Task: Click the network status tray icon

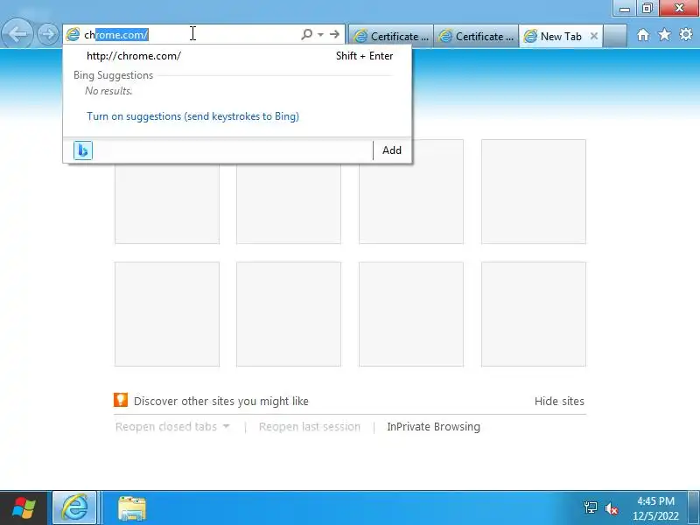Action: (590, 508)
